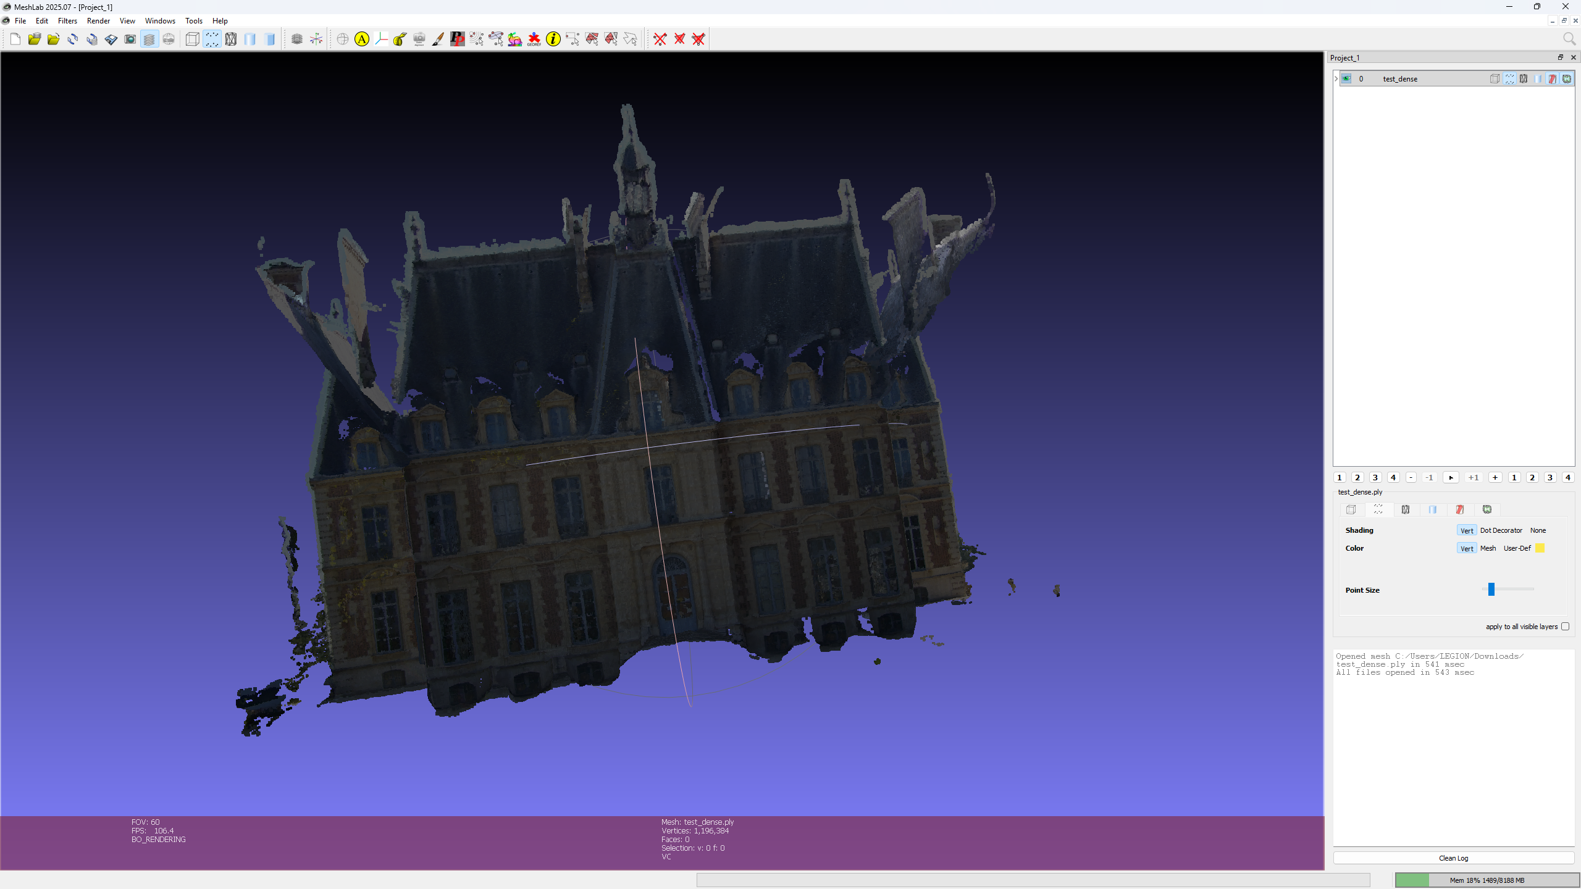Expand the test_dense layer tree arrow
This screenshot has height=889, width=1581.
[1336, 78]
